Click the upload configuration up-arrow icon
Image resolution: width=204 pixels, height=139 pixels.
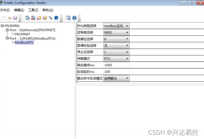[45, 18]
